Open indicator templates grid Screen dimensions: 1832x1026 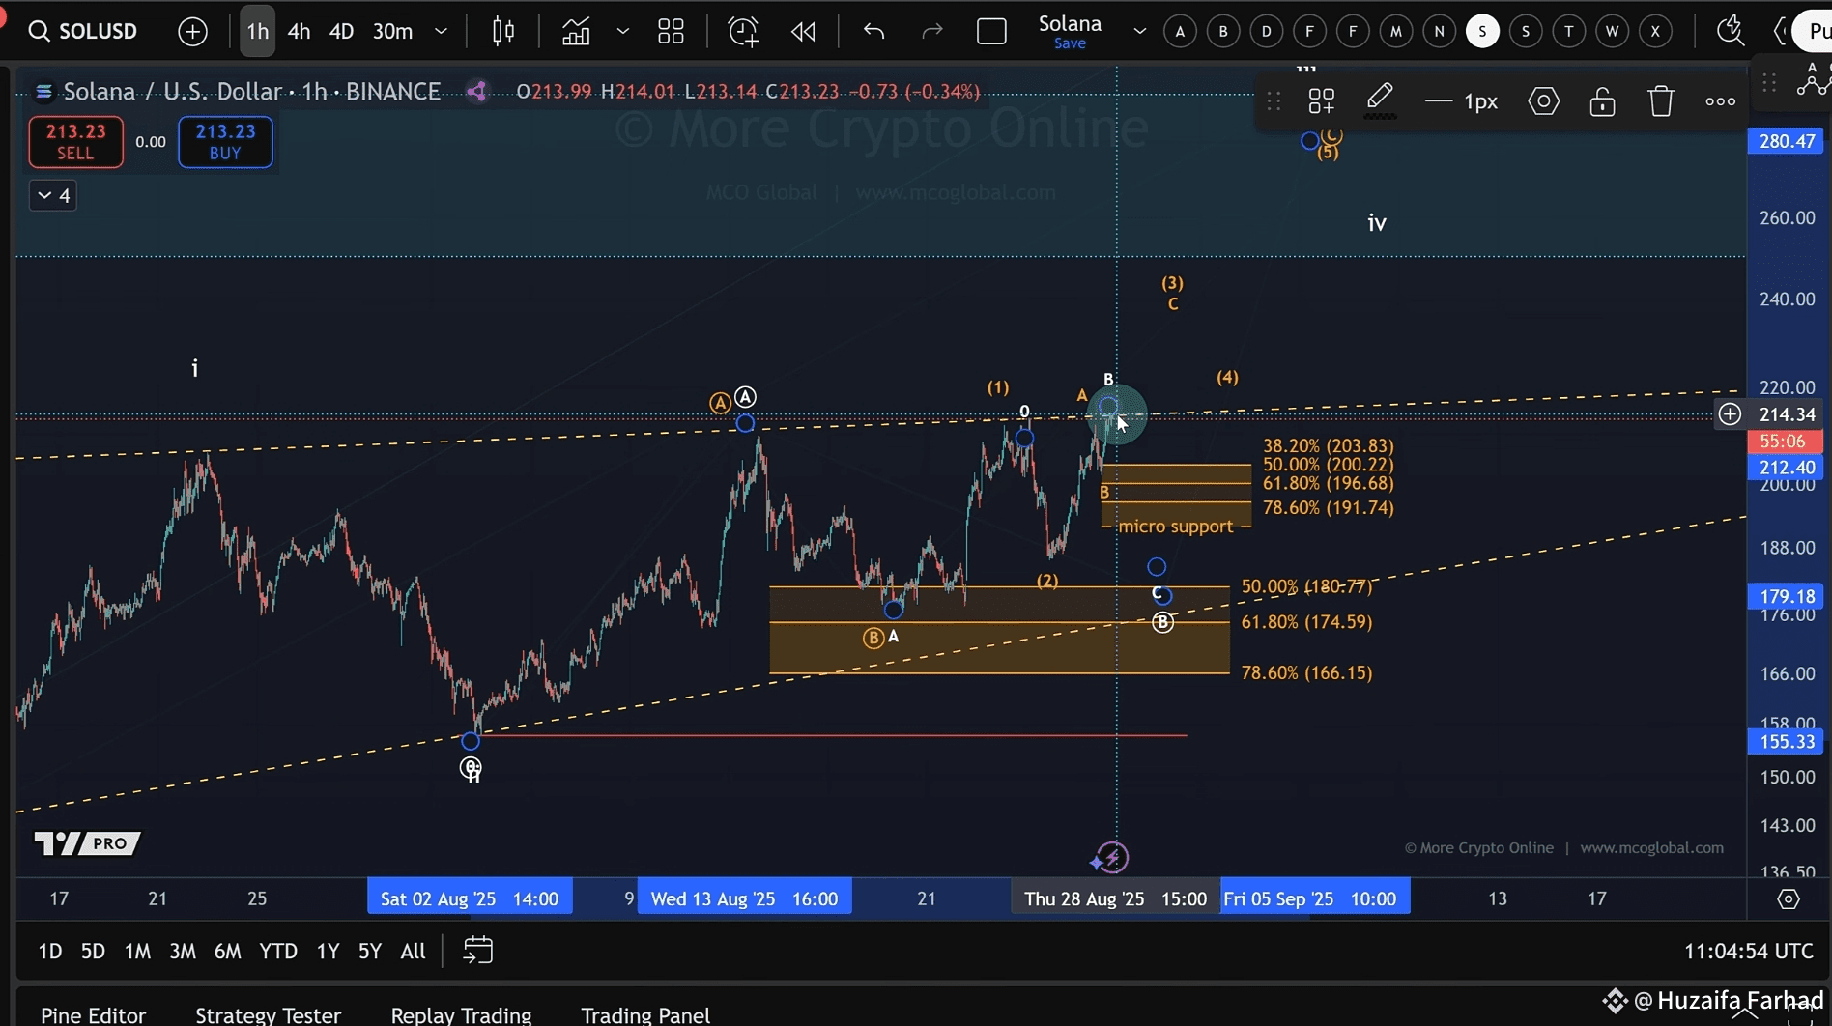(x=671, y=31)
